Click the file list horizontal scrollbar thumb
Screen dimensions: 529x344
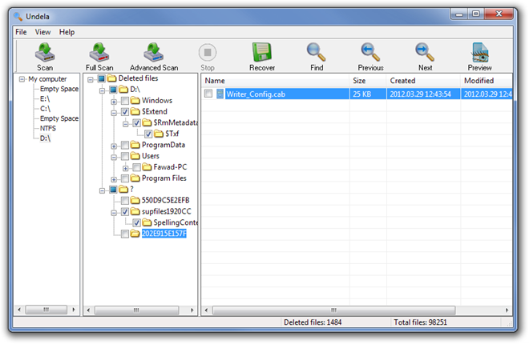pyautogui.click(x=333, y=310)
